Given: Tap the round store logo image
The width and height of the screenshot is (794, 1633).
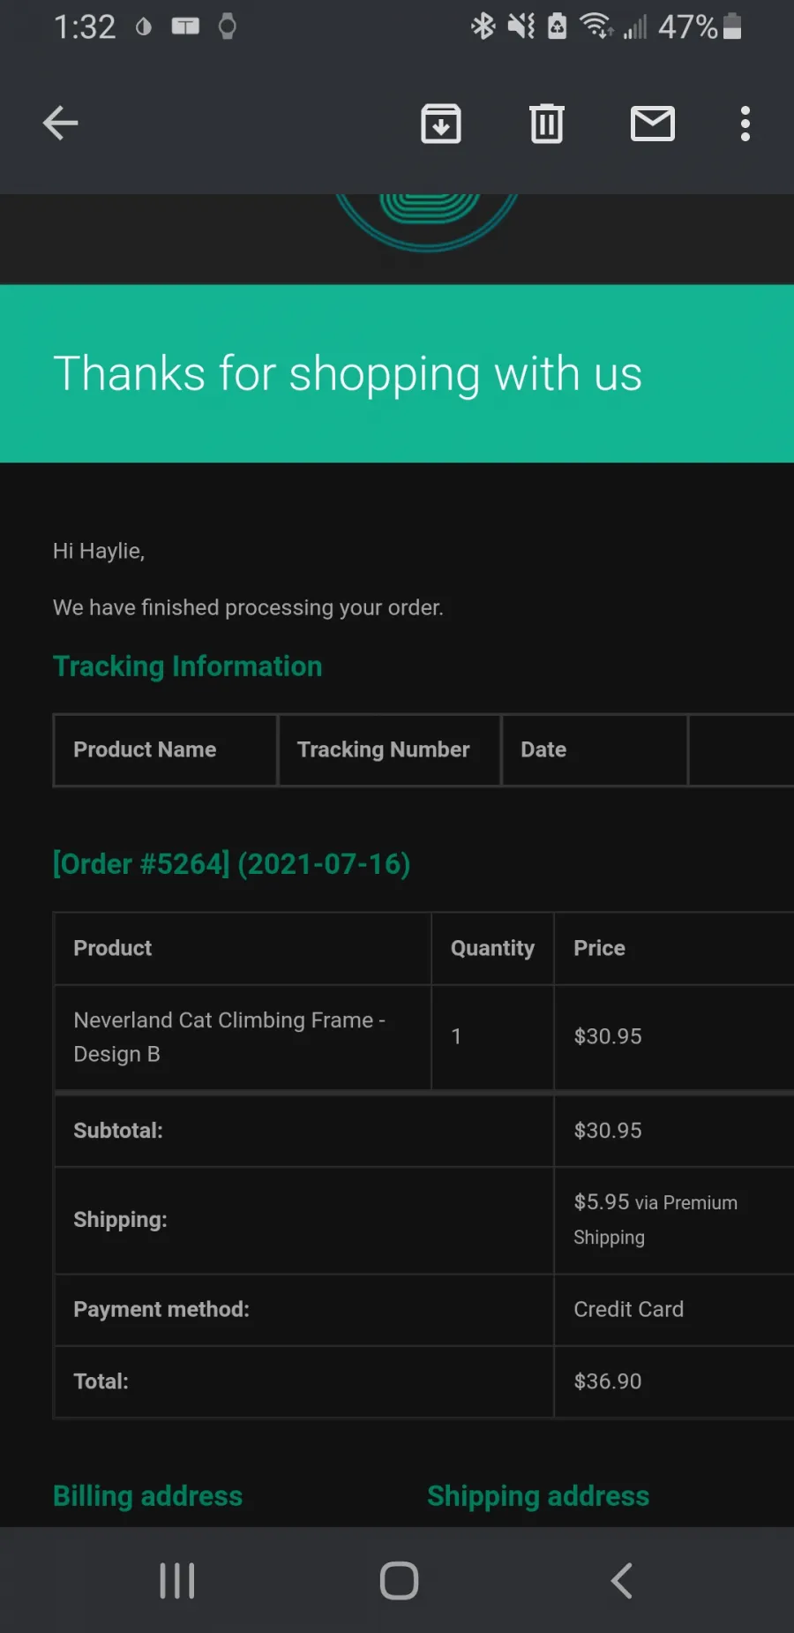Looking at the screenshot, I should click(x=426, y=221).
